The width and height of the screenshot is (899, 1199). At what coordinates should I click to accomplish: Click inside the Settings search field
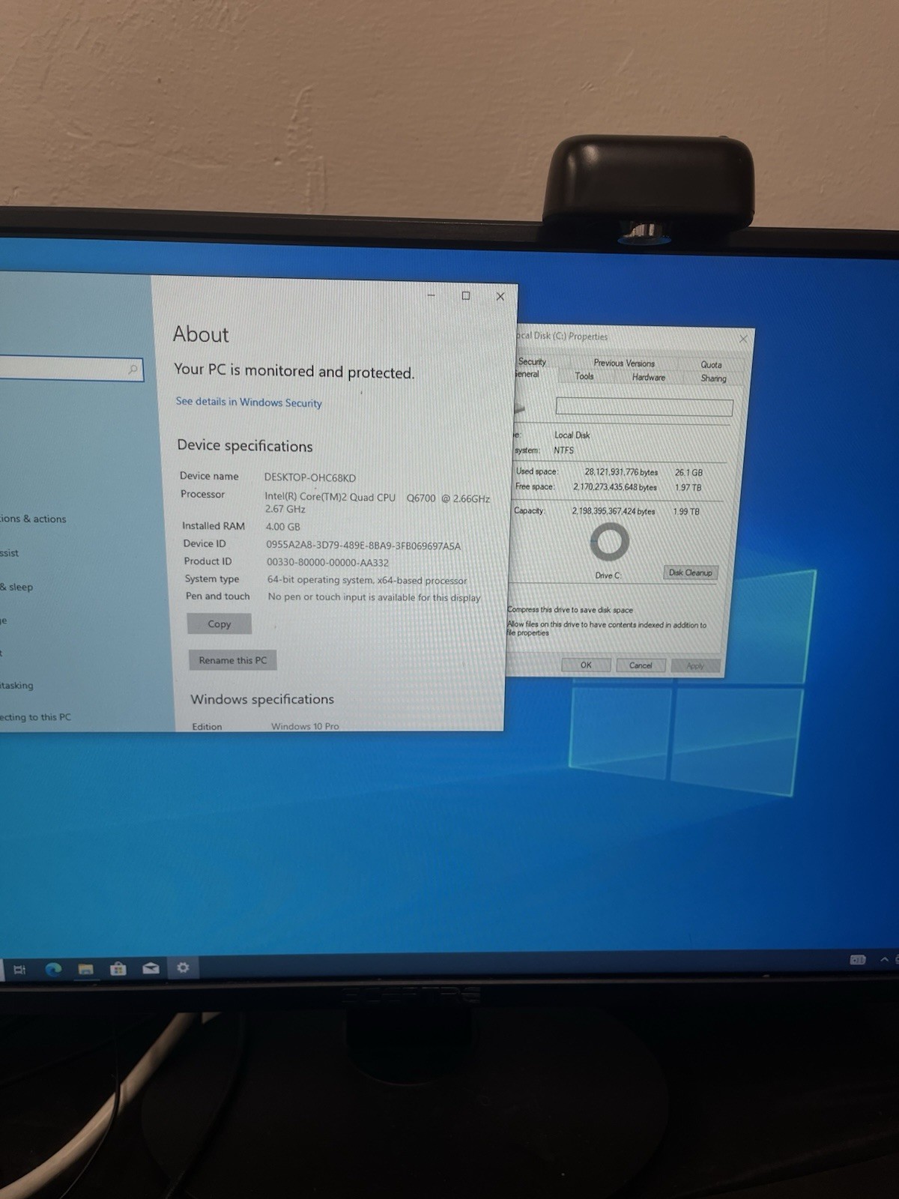click(71, 367)
